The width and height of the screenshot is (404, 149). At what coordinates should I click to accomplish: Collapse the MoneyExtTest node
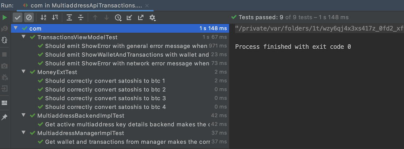(x=23, y=72)
